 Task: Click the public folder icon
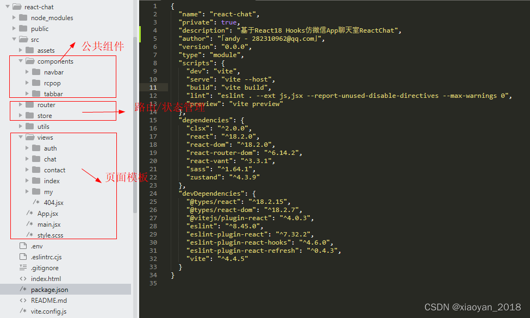pos(23,28)
